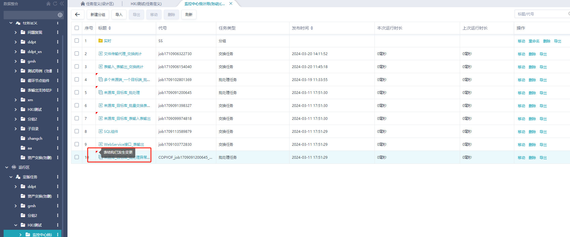Click the 标题/代号 search field
Image resolution: width=570 pixels, height=237 pixels.
point(541,14)
